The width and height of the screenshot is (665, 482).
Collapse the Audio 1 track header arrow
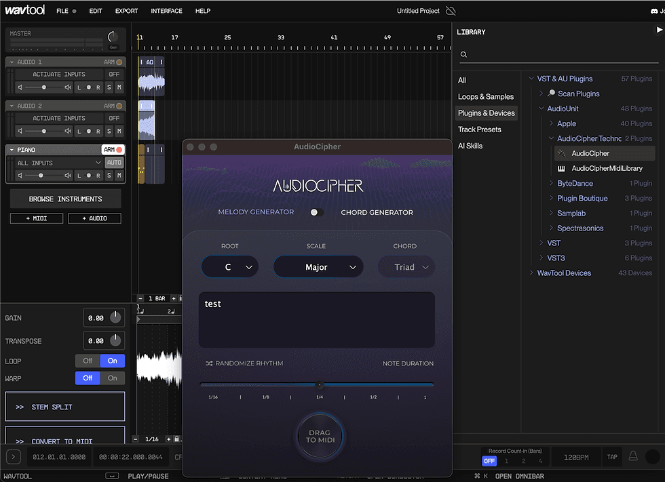[x=12, y=62]
